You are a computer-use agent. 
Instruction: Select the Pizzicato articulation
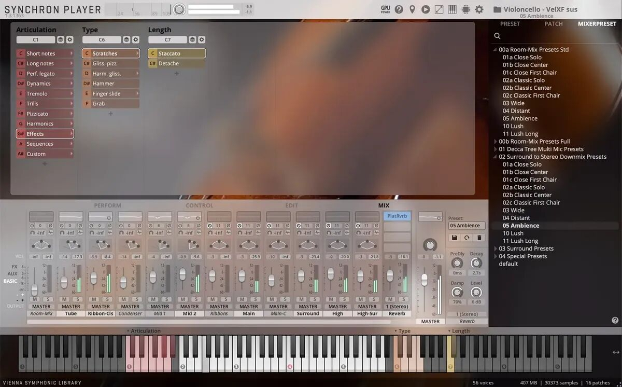pos(37,114)
